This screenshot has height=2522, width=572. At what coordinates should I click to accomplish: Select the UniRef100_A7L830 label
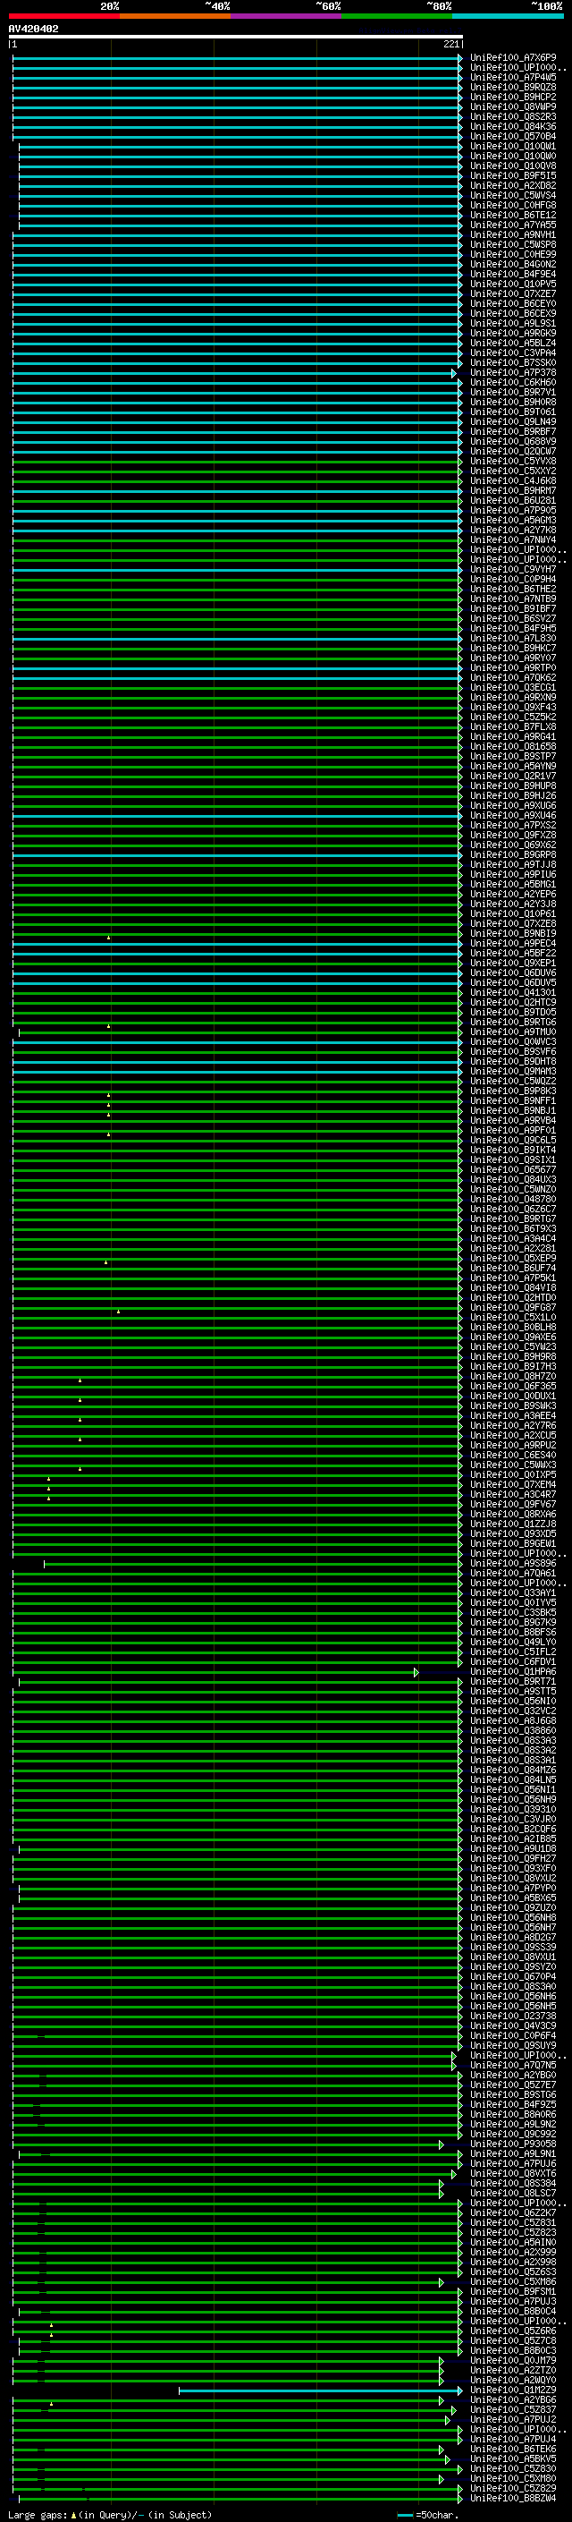click(512, 639)
